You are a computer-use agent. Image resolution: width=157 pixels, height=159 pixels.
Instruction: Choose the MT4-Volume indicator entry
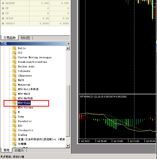click(25, 108)
